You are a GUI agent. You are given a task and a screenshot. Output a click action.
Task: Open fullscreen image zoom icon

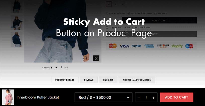pos(96,58)
